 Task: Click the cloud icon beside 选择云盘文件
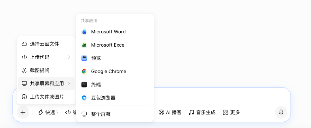click(24, 44)
